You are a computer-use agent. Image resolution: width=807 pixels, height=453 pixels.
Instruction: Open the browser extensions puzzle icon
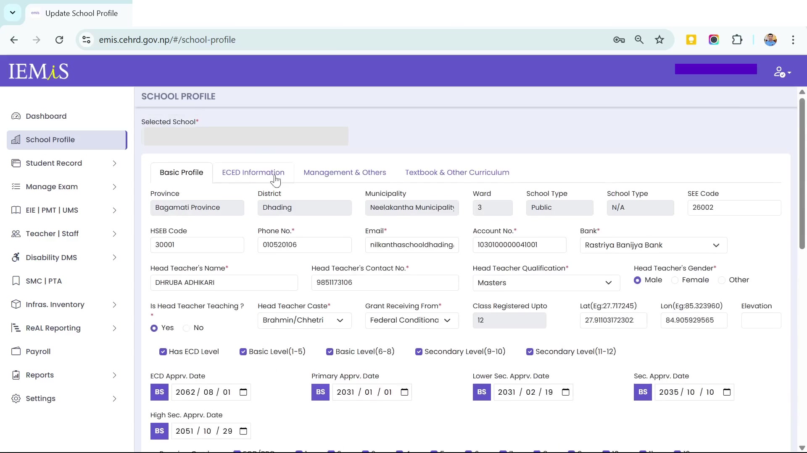737,40
